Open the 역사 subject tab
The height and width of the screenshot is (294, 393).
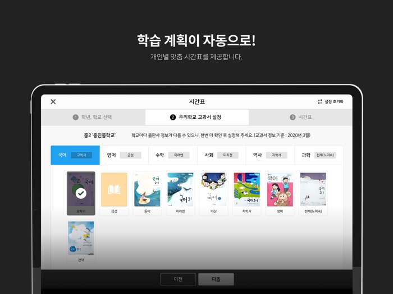point(270,155)
